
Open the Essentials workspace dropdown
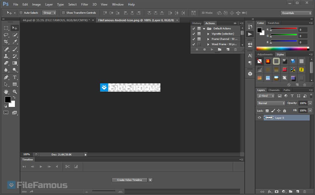(296, 13)
